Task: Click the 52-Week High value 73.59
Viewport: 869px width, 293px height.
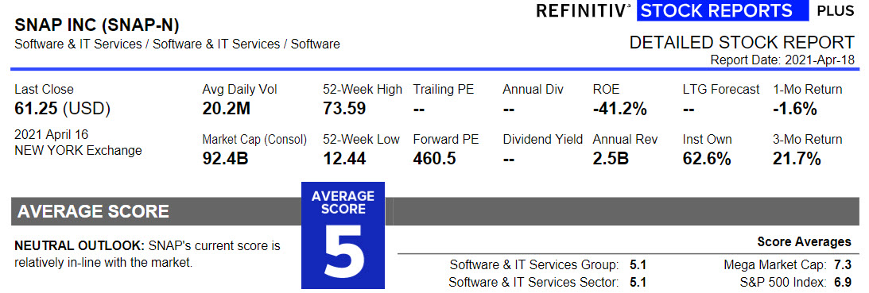Action: coord(344,109)
